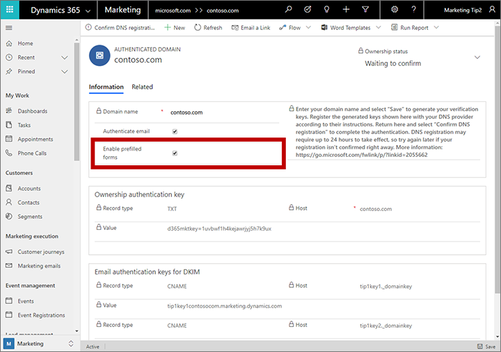The width and height of the screenshot is (501, 352).
Task: Expand the header ownership status chevron
Action: click(x=477, y=57)
